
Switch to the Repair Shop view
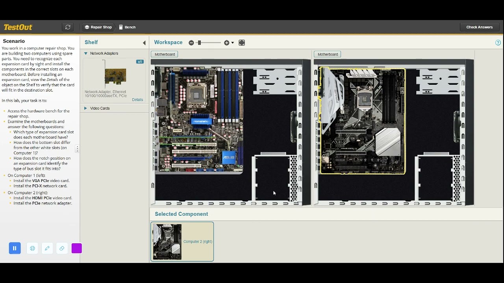98,27
